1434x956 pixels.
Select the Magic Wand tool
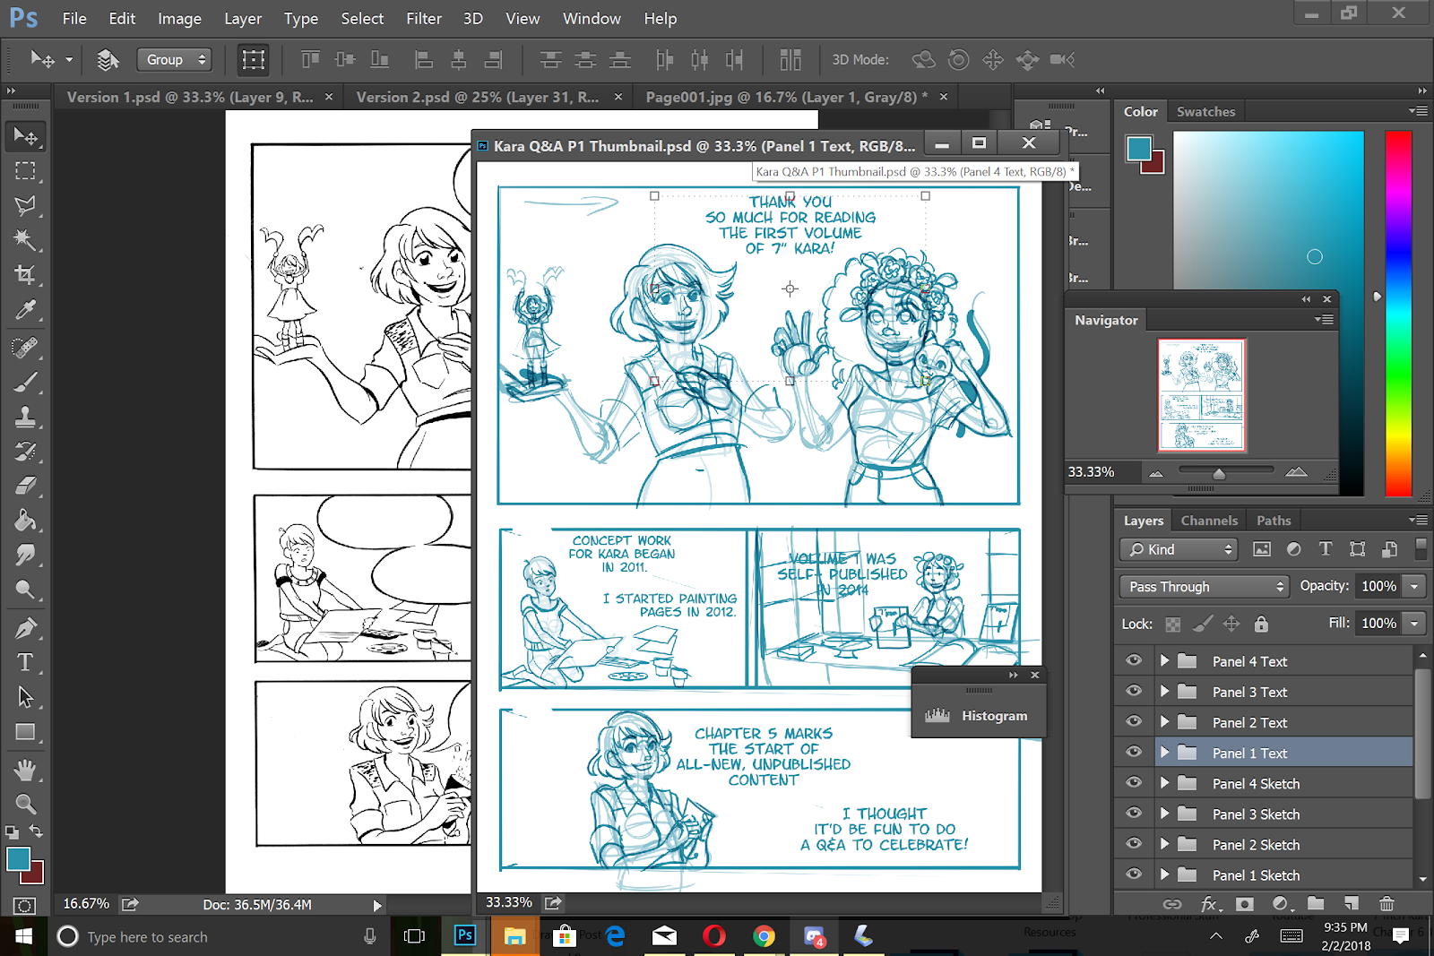tap(25, 240)
